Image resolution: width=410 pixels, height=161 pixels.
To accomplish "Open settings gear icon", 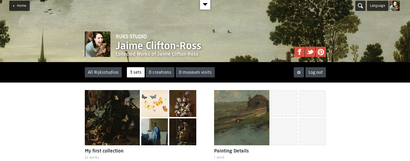I will (x=299, y=72).
